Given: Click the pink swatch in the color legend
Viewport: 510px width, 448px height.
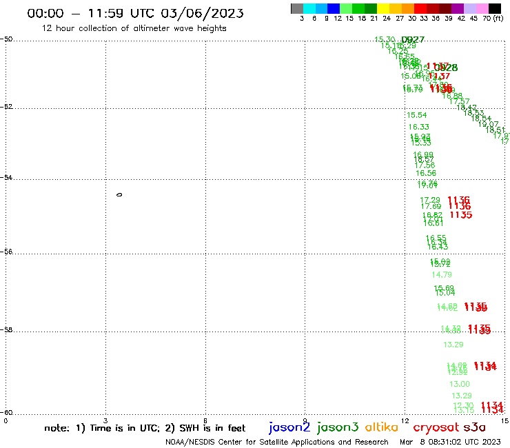Looking at the screenshot, I should point(482,8).
